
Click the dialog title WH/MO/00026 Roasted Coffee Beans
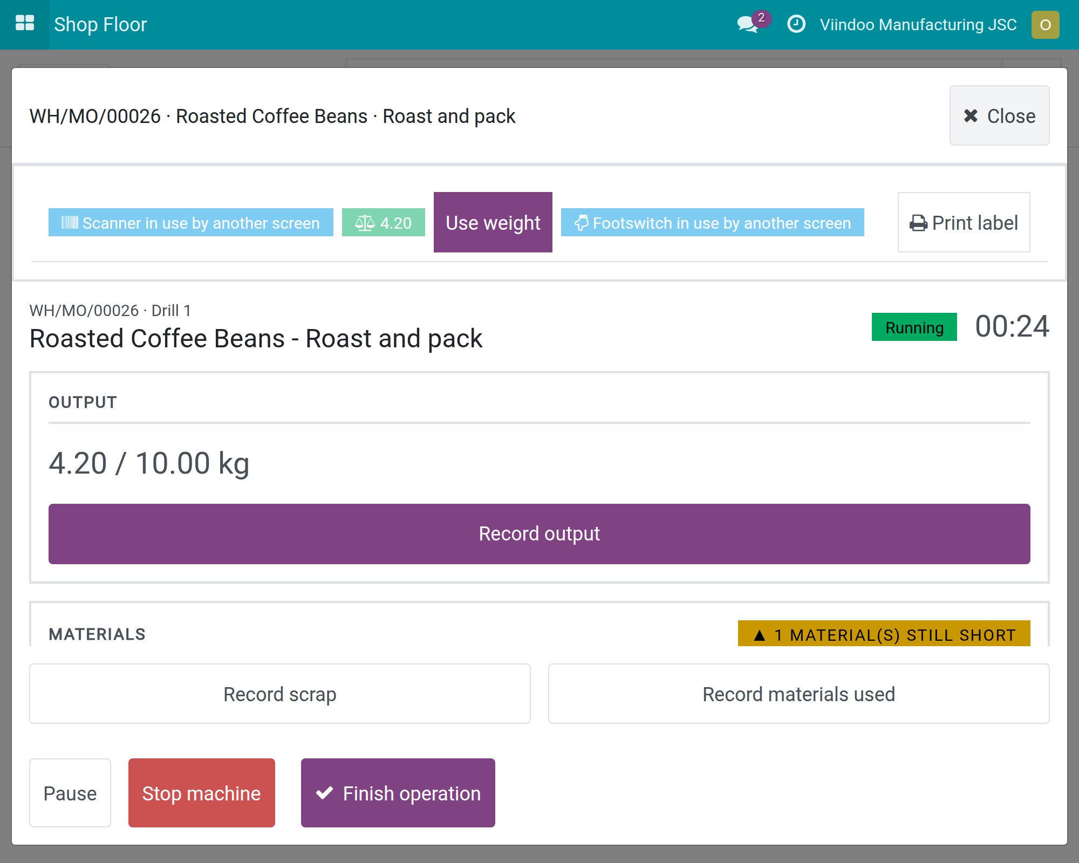click(272, 116)
